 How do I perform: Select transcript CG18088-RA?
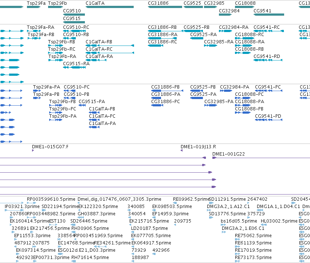(x=250, y=42)
